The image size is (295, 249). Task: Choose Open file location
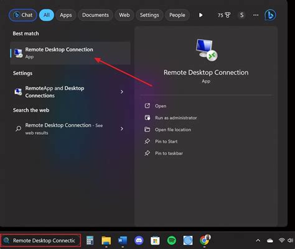click(173, 130)
